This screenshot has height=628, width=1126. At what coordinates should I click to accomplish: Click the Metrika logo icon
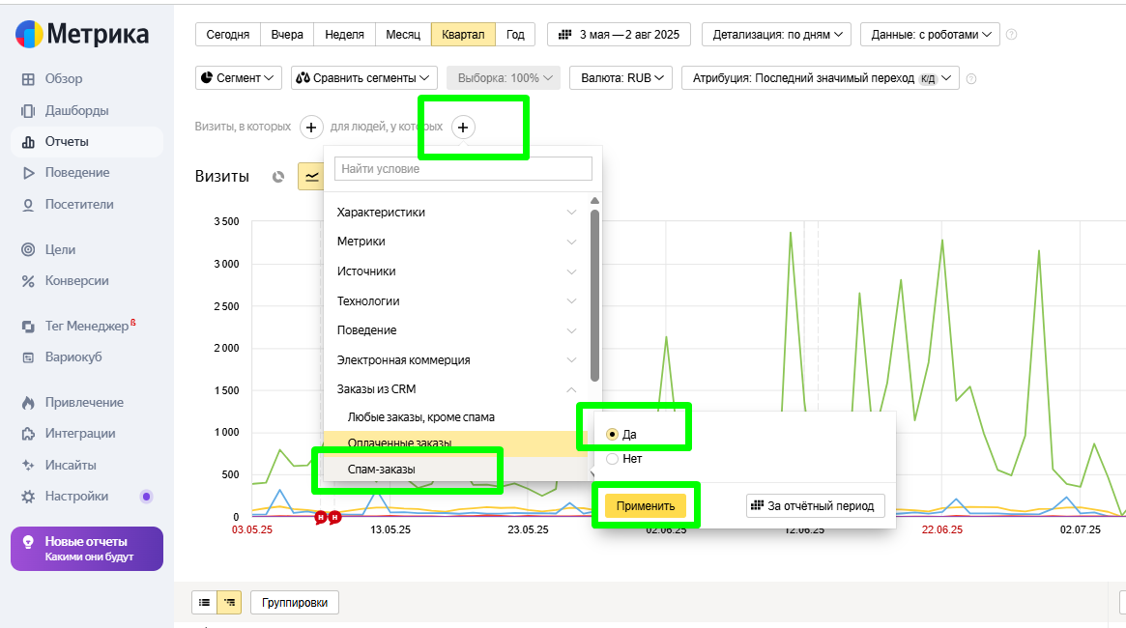click(x=29, y=35)
